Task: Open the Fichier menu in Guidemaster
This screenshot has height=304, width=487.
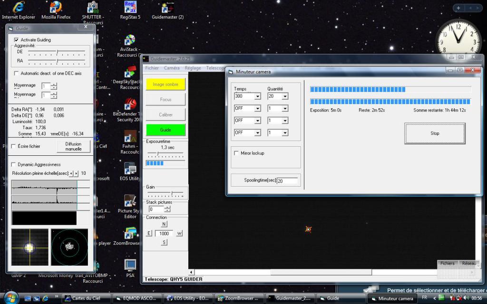Action: [x=152, y=68]
